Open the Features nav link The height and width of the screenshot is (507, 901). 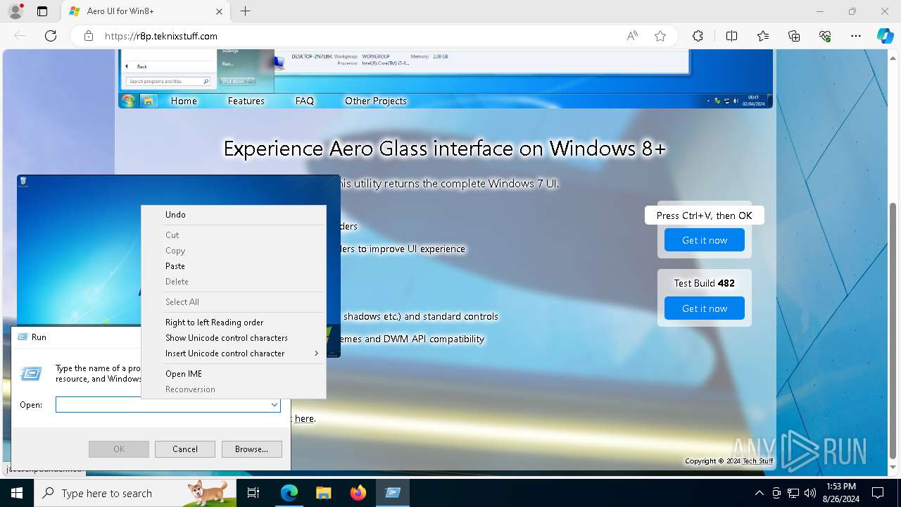coord(246,101)
